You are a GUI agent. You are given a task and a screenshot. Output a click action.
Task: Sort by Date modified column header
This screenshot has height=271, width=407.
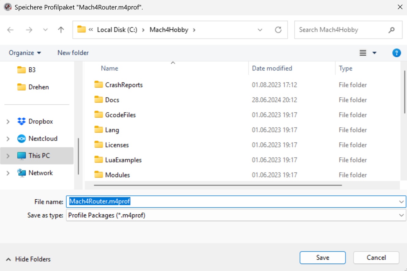tap(272, 68)
